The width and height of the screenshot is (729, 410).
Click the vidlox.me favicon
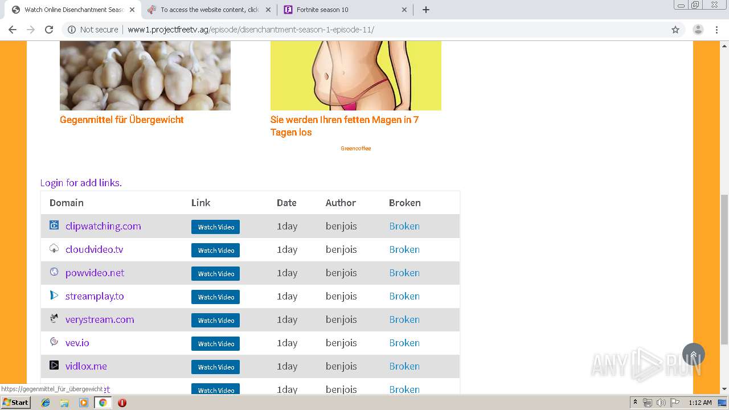(54, 365)
